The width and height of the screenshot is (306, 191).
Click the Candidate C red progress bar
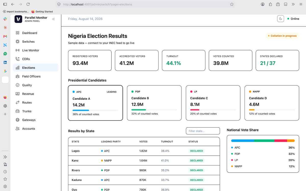tap(195, 110)
